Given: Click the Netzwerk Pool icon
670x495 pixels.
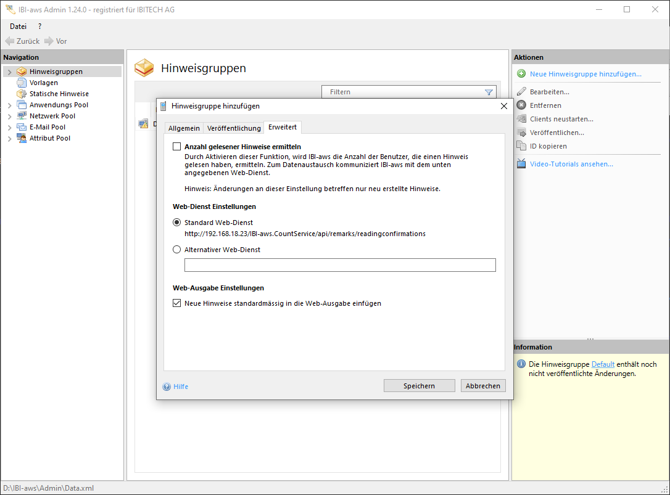Looking at the screenshot, I should [x=22, y=116].
